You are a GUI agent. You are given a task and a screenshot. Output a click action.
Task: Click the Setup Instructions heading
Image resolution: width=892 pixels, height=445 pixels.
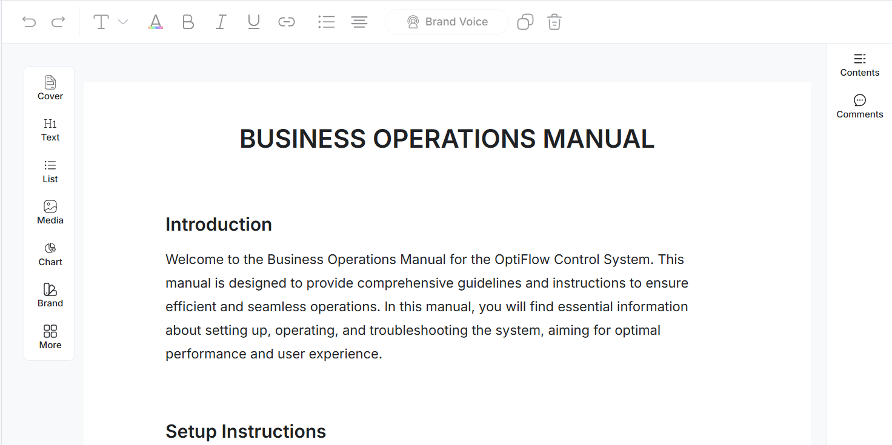245,431
